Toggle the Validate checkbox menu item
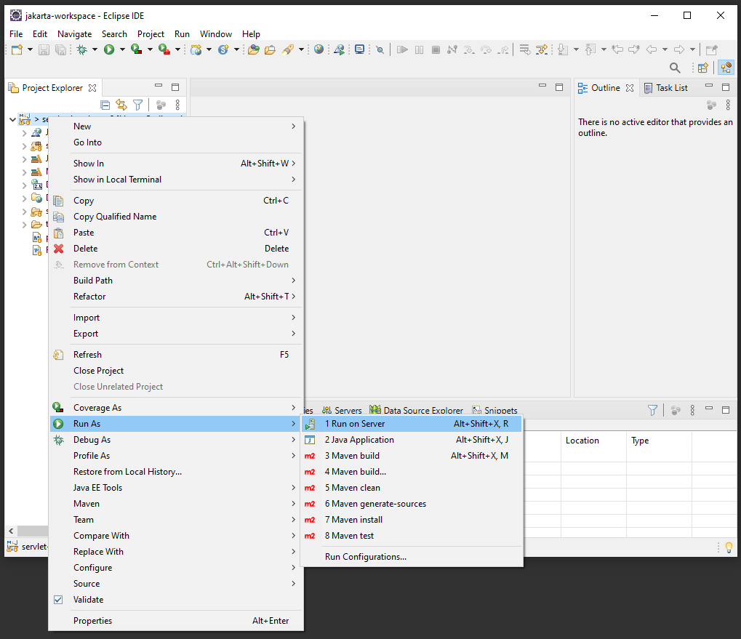741x639 pixels. 89,600
